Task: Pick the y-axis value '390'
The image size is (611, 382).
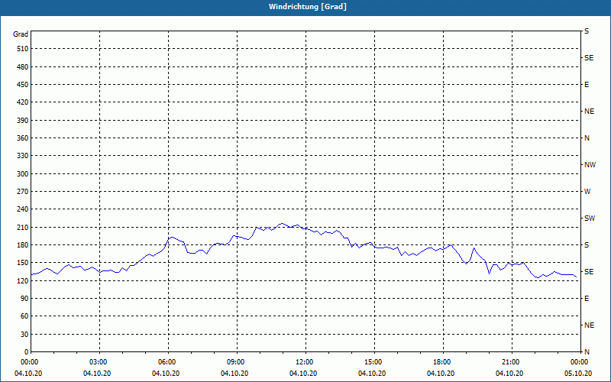Action: pos(23,120)
